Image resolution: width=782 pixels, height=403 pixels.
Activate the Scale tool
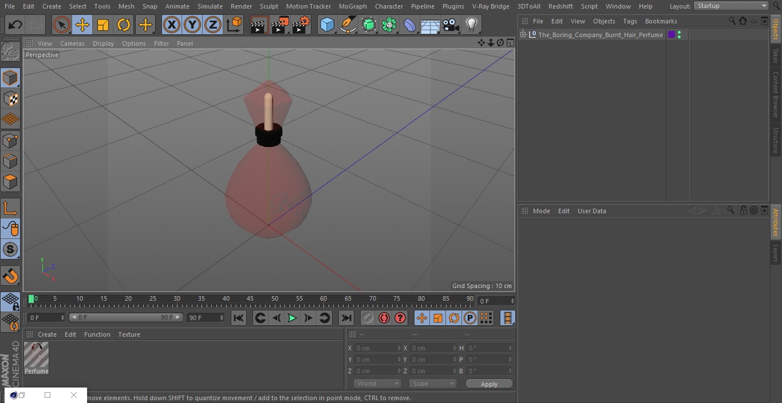[103, 25]
